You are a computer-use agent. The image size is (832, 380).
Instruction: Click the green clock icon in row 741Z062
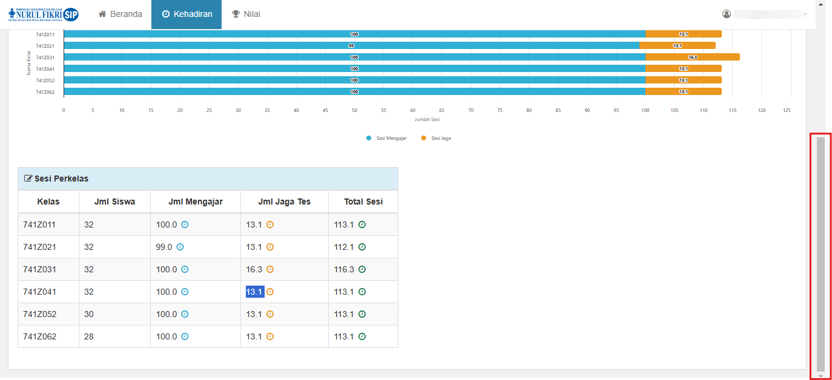click(362, 336)
